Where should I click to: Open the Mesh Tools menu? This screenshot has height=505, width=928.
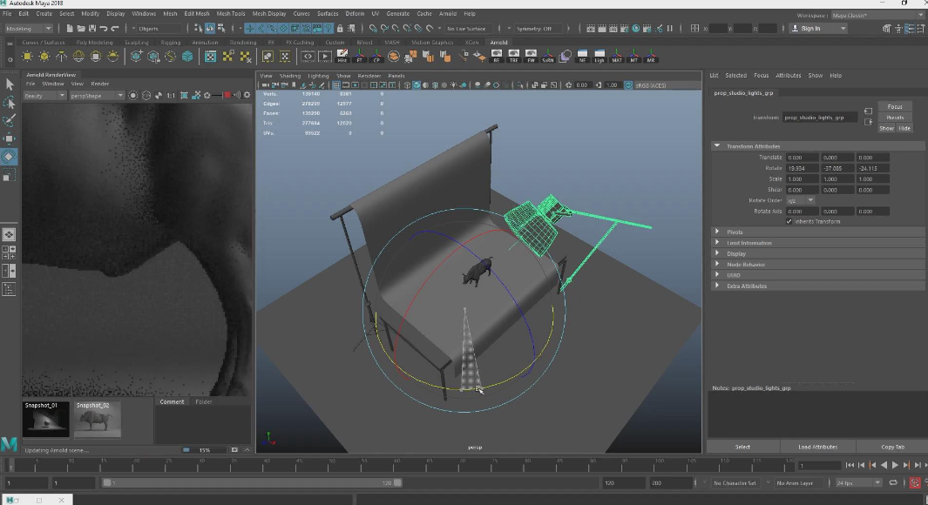coord(231,14)
